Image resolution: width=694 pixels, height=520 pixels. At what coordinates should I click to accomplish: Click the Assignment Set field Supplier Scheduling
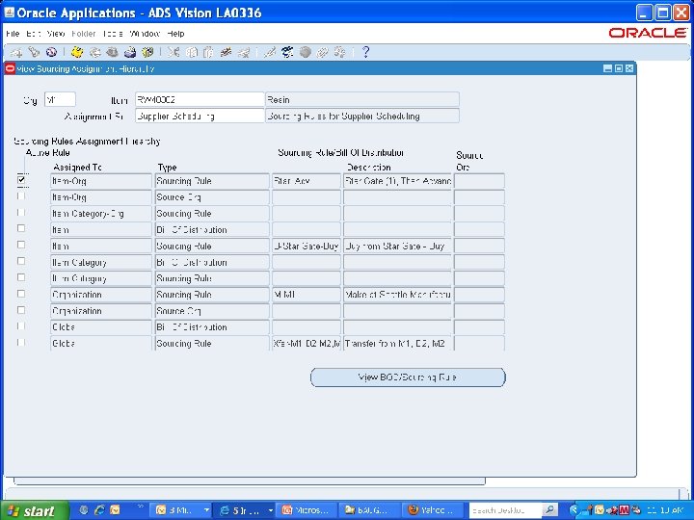200,116
